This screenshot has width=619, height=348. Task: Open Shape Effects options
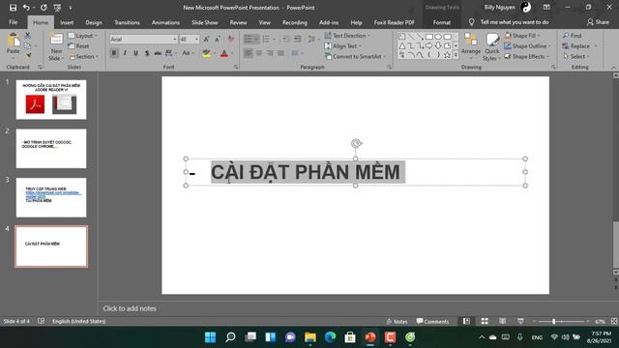pos(526,56)
